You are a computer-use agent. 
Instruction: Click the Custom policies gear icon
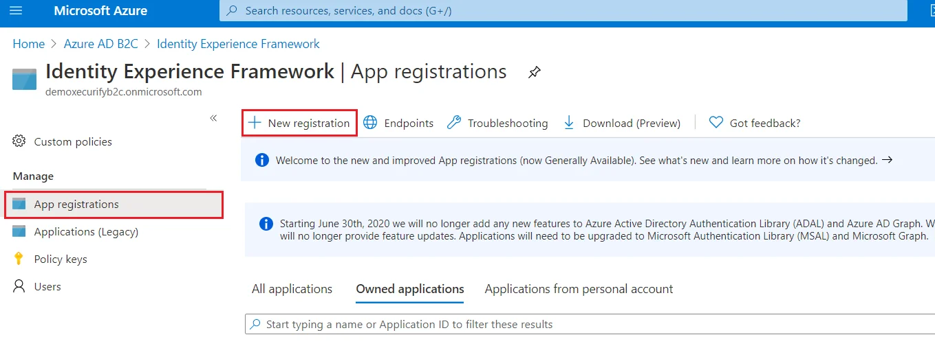click(19, 141)
